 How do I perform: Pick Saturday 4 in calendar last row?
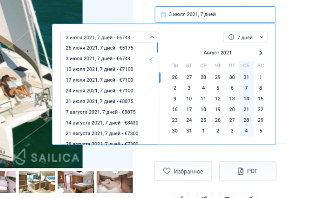point(246,131)
